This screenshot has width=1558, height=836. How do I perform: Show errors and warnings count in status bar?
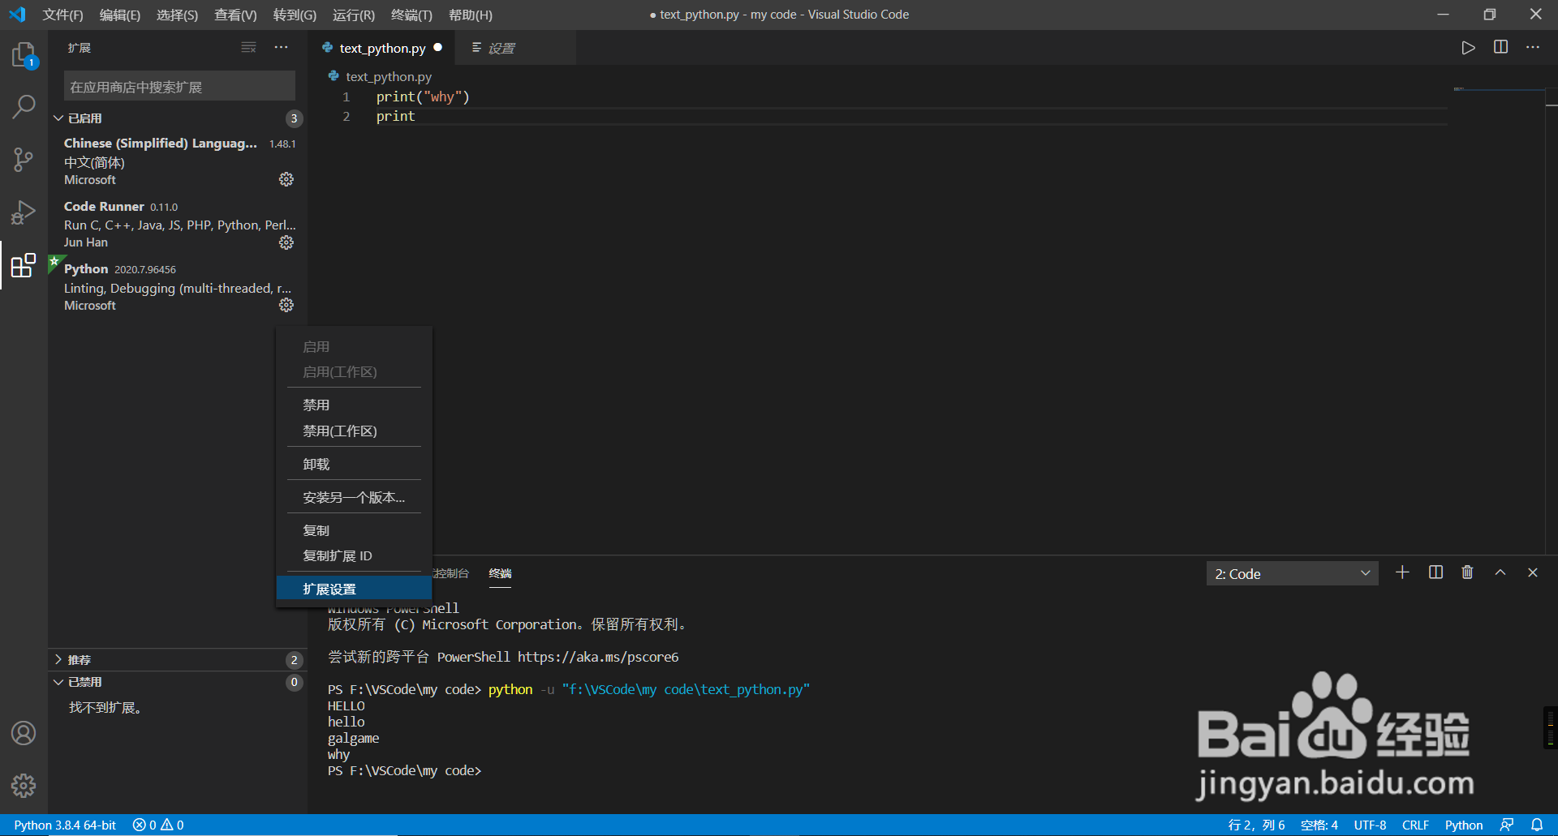pos(158,825)
